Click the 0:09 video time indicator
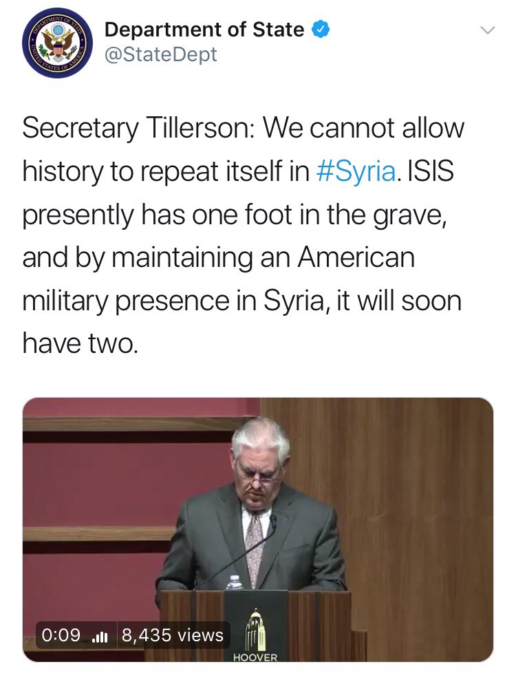This screenshot has width=516, height=677. pyautogui.click(x=61, y=635)
